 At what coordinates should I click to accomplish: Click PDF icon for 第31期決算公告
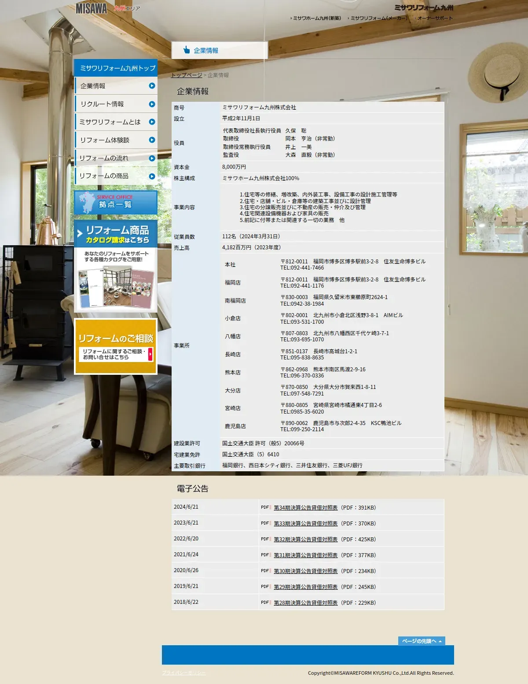click(266, 555)
